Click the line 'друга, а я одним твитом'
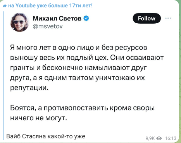The image size is (181, 143). (78, 78)
